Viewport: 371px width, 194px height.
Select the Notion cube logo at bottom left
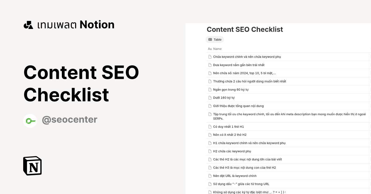[x=32, y=166]
